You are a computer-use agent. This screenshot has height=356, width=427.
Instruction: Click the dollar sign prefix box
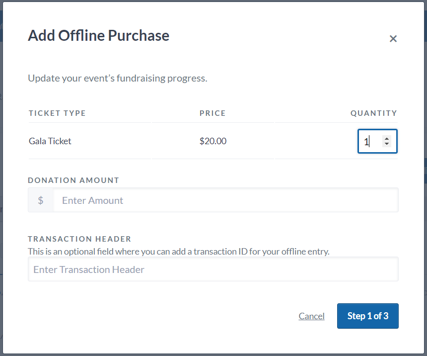tap(41, 200)
